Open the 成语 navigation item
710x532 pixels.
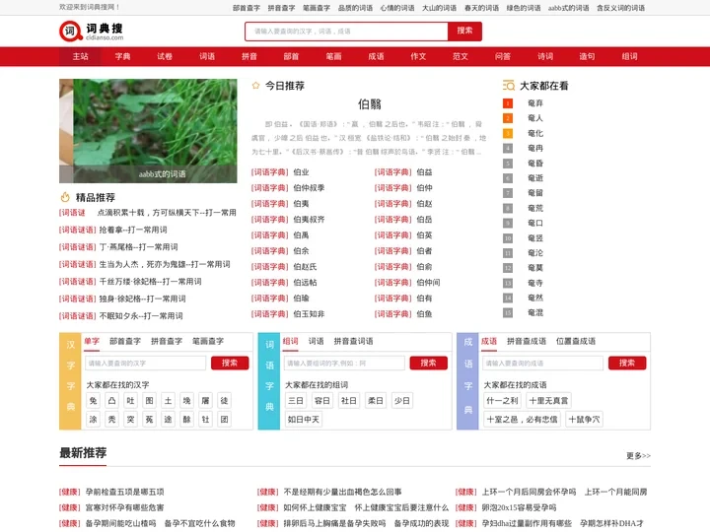coord(376,56)
